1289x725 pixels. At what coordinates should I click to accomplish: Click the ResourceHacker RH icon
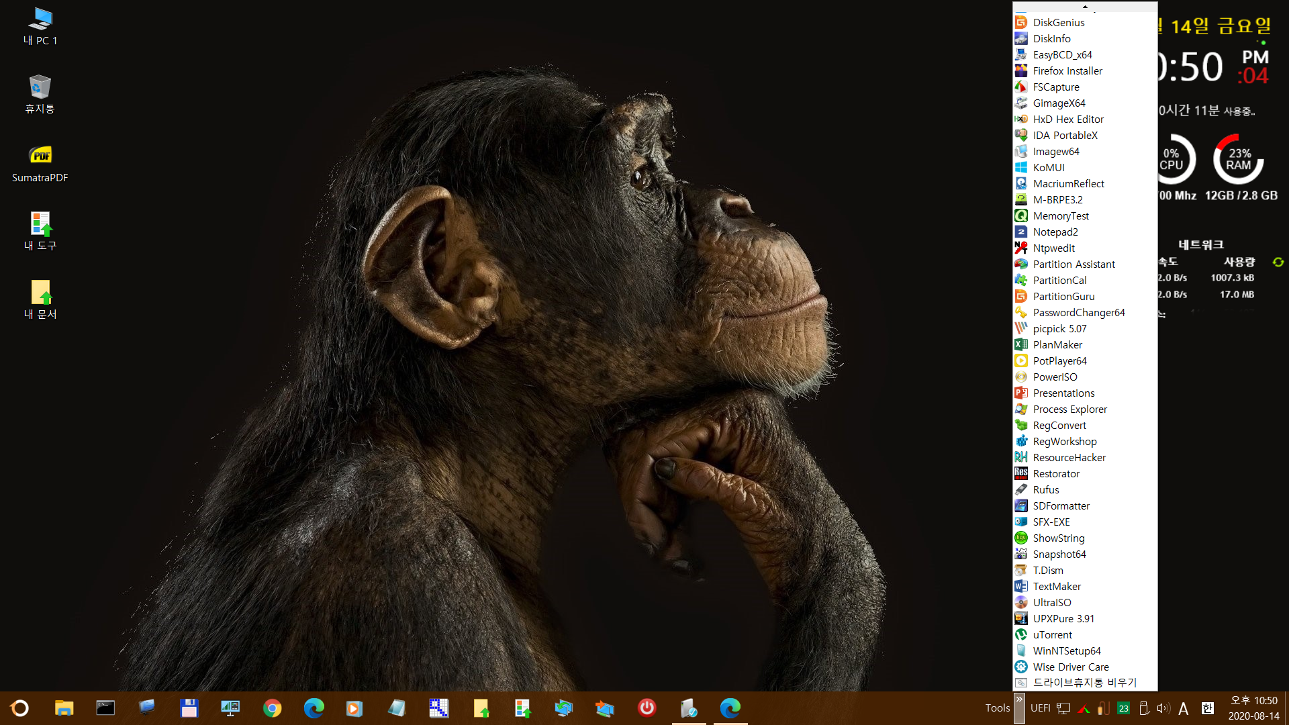click(1021, 457)
